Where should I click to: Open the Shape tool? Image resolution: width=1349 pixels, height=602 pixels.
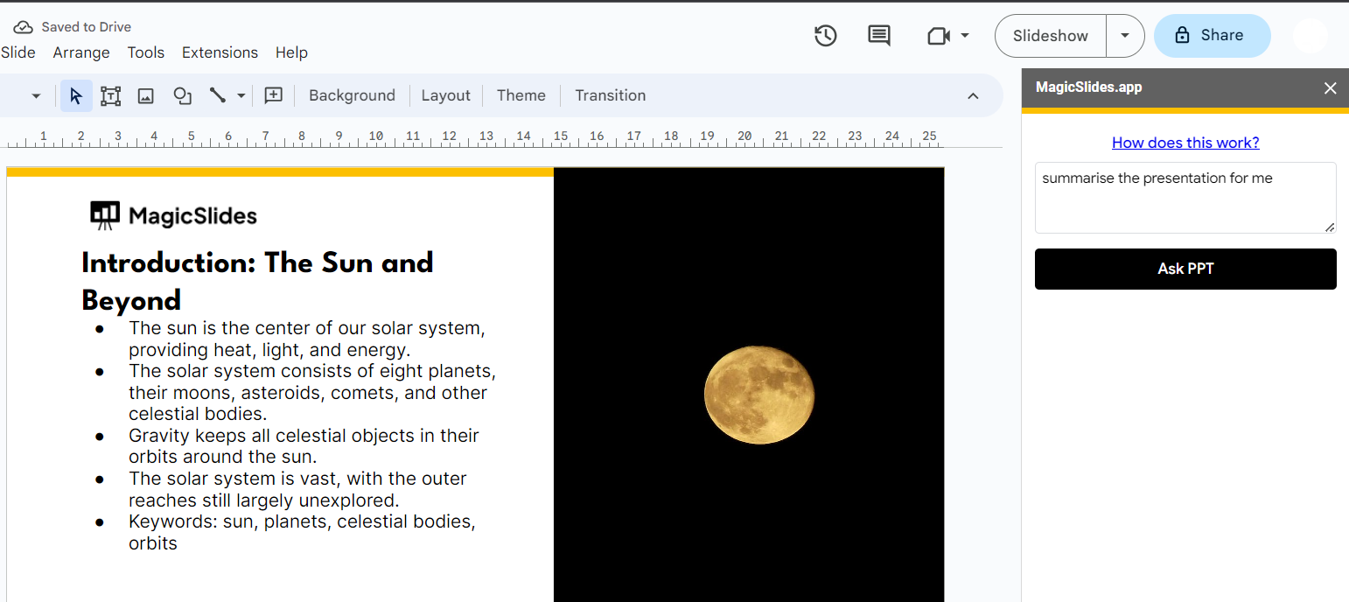point(182,95)
